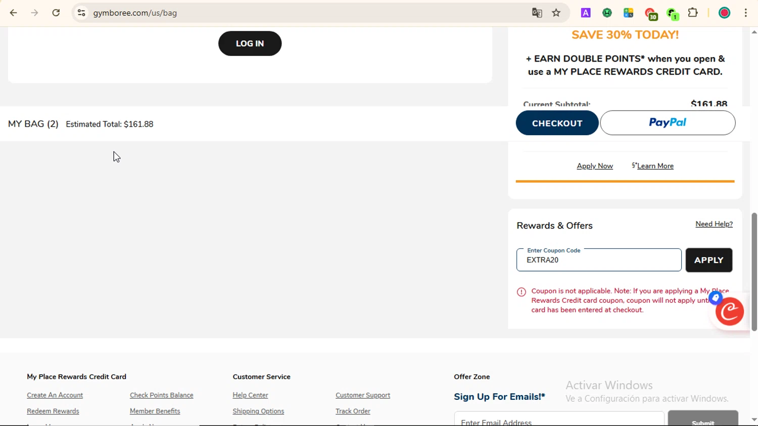Click the translate page icon
758x426 pixels.
(537, 13)
